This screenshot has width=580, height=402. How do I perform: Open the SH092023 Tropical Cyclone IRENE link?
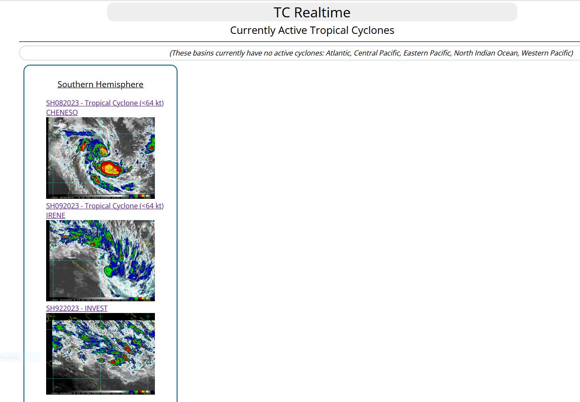pos(104,210)
